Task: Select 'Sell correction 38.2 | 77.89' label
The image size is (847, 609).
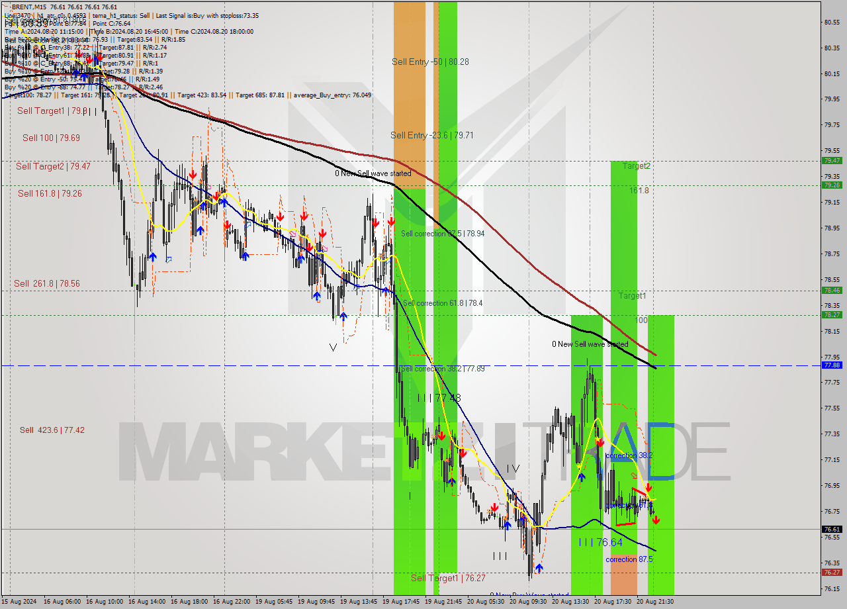Action: click(443, 369)
